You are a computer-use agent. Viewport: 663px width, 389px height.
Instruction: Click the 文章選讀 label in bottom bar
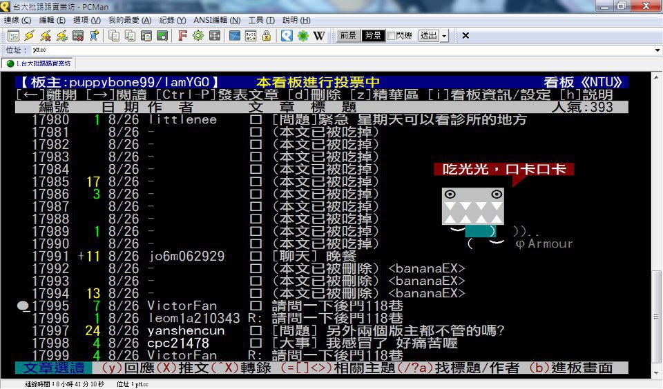54,368
